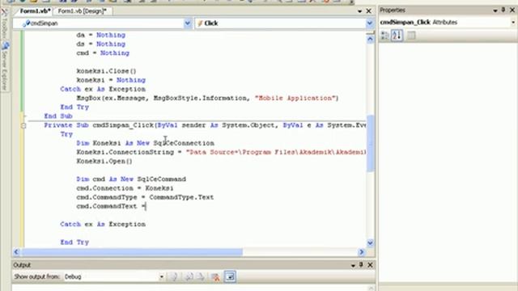Click the cmd = Nothing line
This screenshot has height=291, width=518.
click(103, 53)
